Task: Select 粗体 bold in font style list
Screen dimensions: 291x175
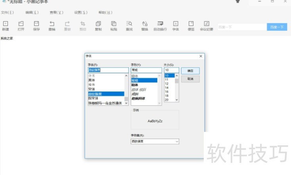Action: pyautogui.click(x=144, y=85)
